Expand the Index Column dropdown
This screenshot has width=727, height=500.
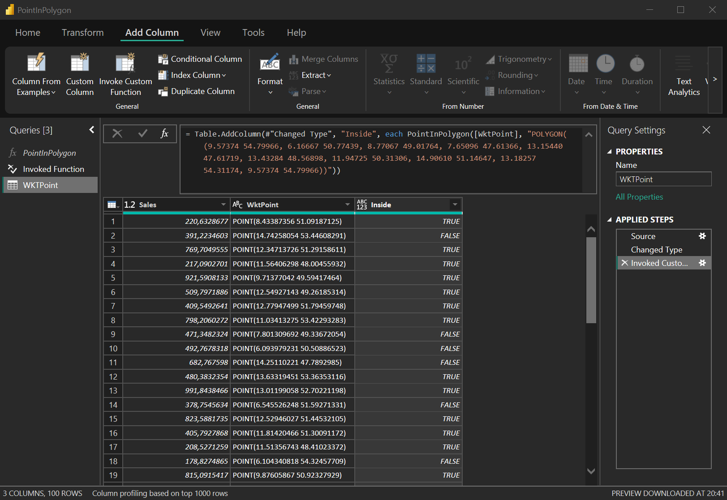224,75
